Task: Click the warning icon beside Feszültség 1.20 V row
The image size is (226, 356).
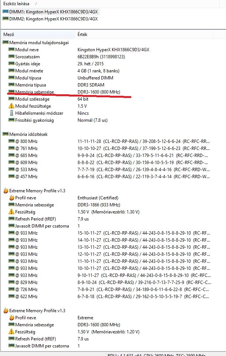Action: 12,331
